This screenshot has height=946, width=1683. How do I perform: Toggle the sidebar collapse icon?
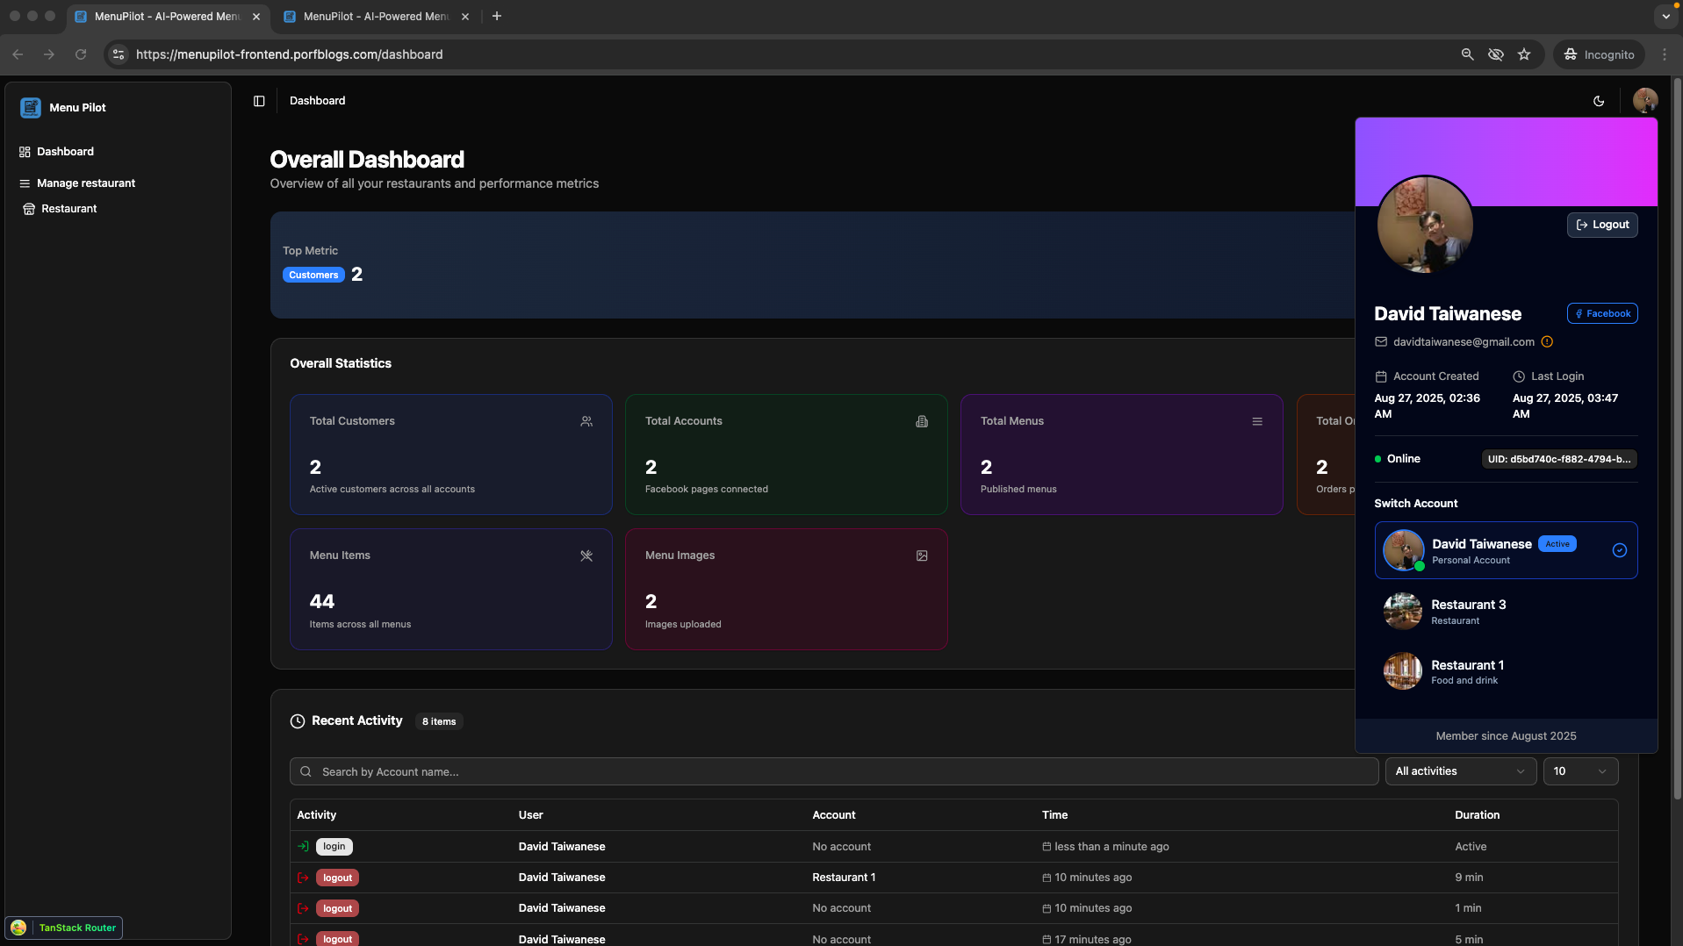[259, 101]
